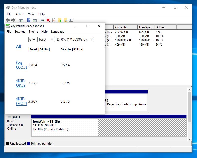
Task: Click the 4KiB Q8T8 read value 3.272
Action: pyautogui.click(x=33, y=83)
